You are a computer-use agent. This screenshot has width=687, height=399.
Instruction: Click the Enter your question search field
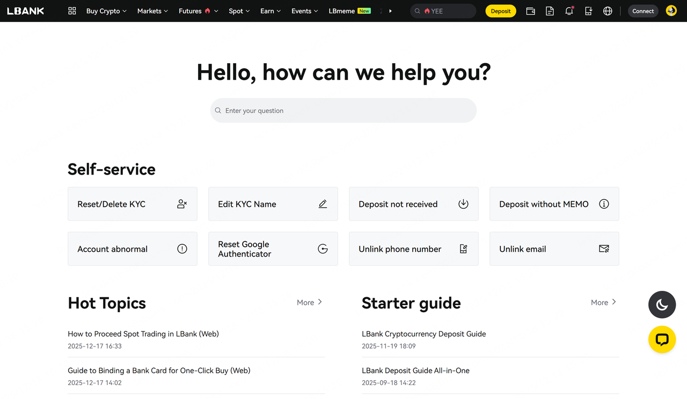pos(343,110)
